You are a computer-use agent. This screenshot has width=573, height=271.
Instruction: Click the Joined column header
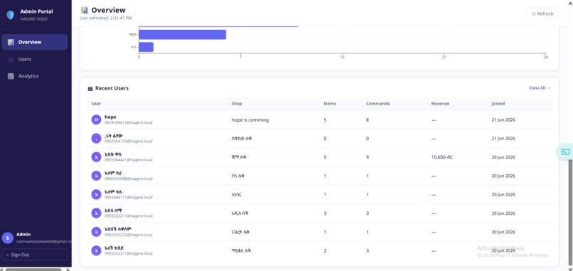click(498, 104)
